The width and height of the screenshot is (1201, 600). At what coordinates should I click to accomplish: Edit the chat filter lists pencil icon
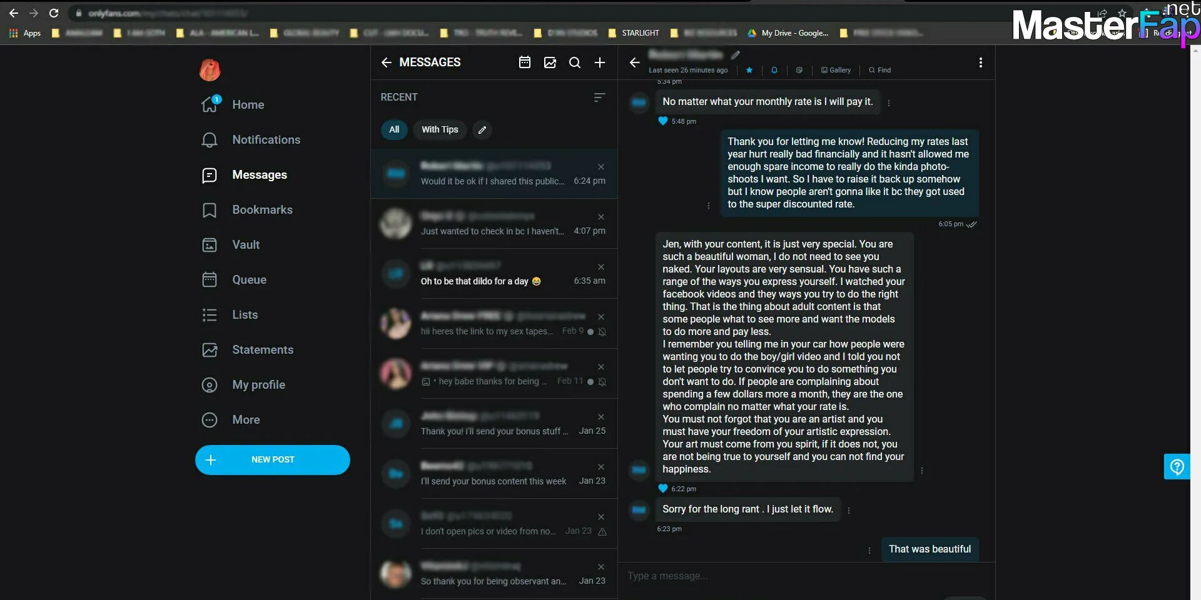482,130
